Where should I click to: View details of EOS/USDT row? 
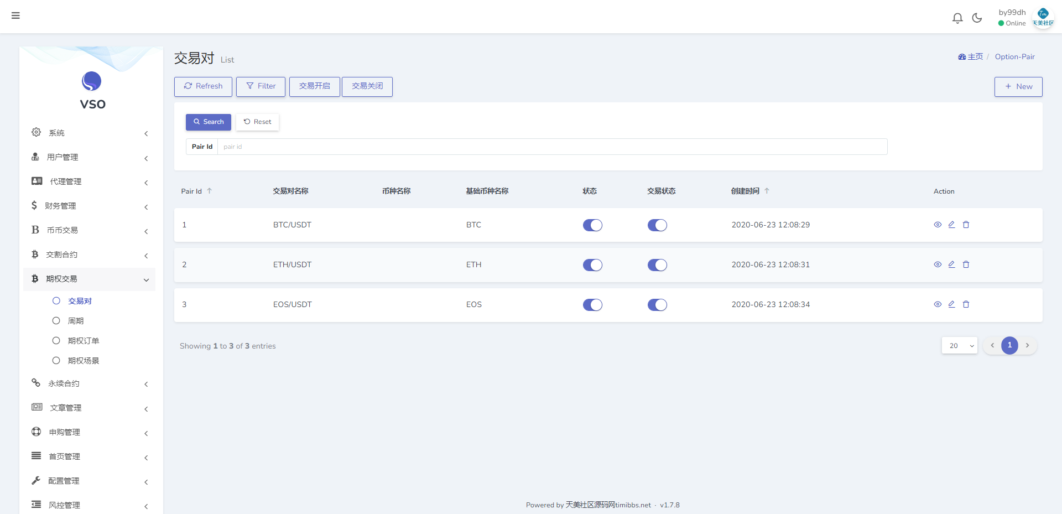click(x=938, y=304)
